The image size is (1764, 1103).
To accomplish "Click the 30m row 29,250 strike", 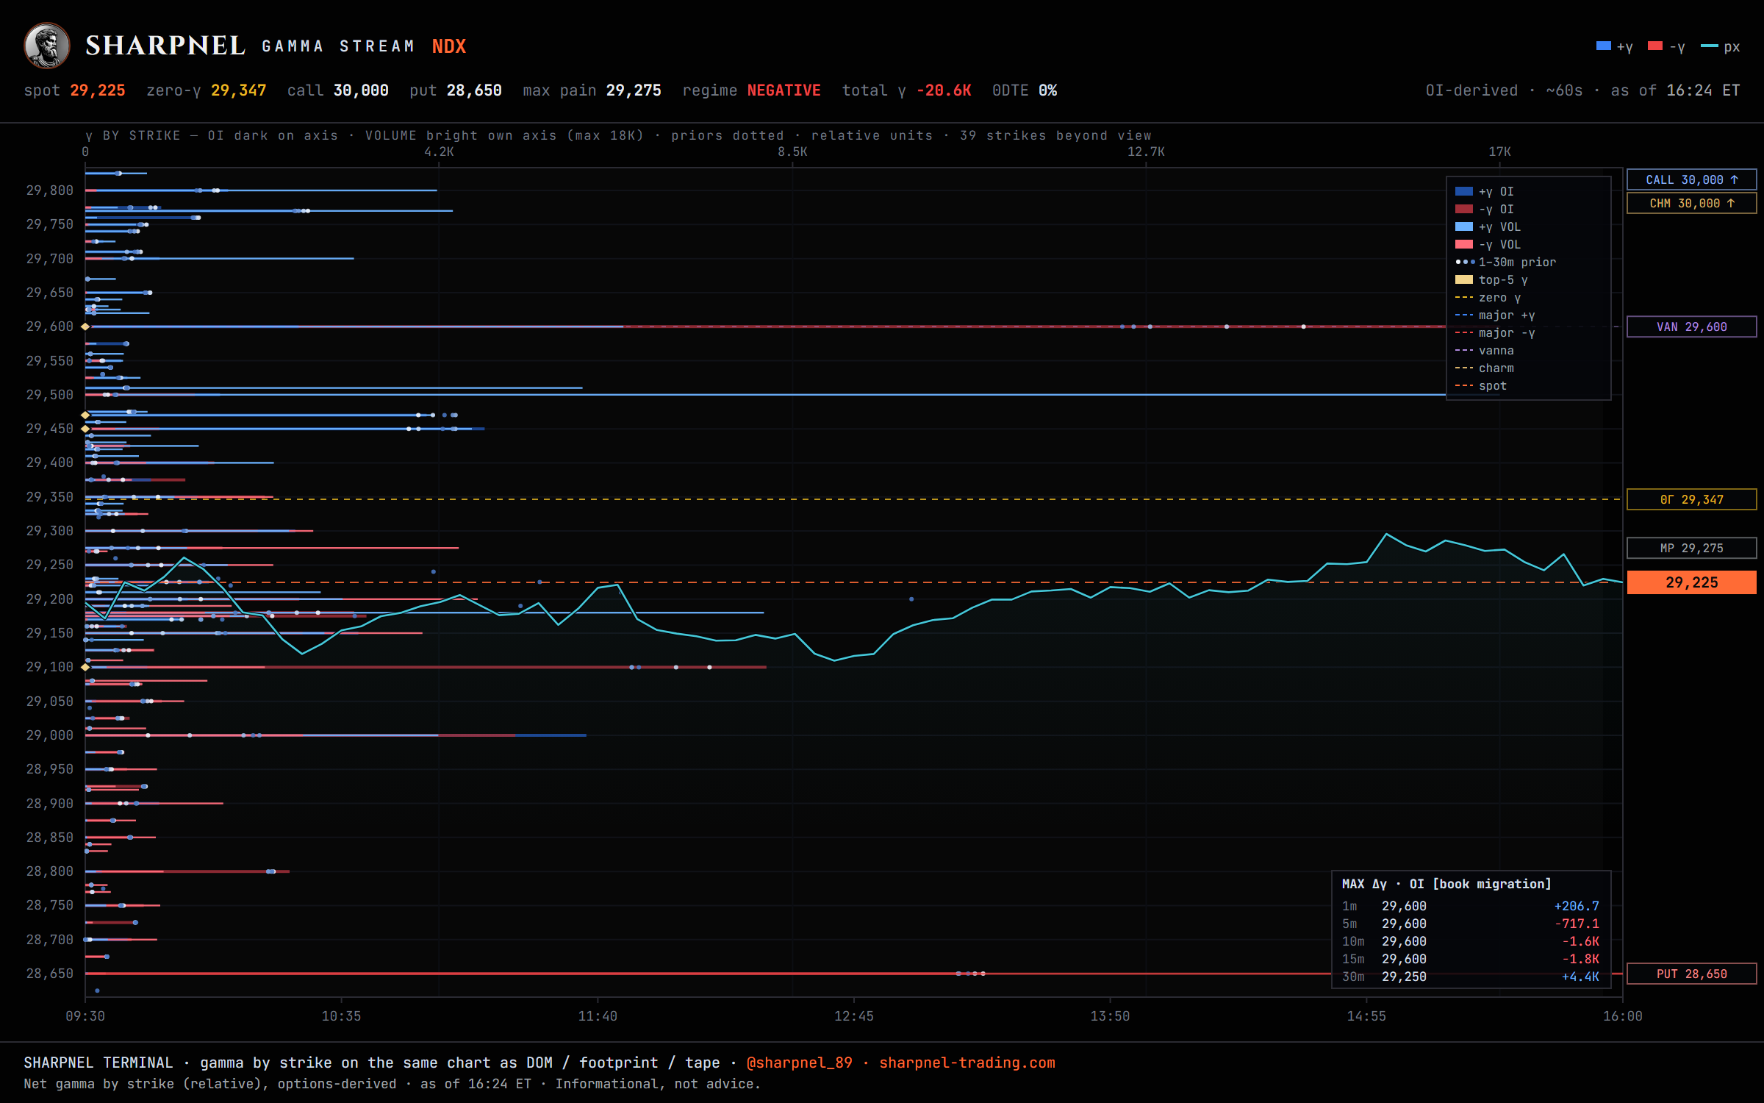I will coord(1404,977).
